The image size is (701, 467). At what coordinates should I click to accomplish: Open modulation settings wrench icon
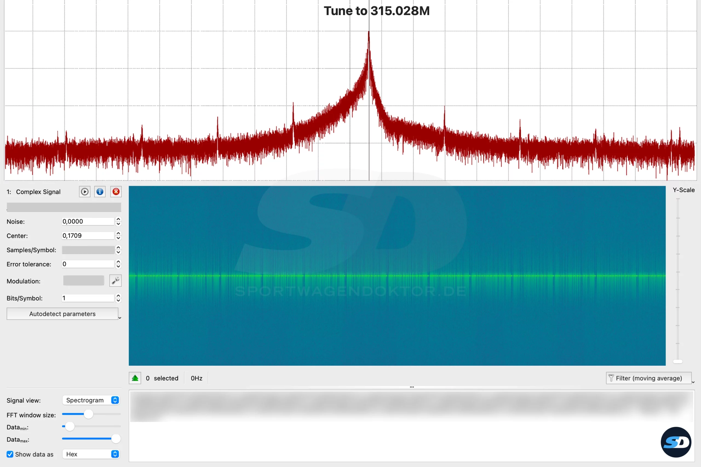point(115,281)
